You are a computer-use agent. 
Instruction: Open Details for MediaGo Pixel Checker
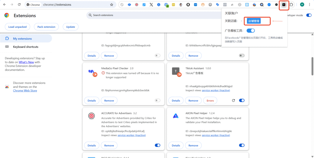click(92, 101)
